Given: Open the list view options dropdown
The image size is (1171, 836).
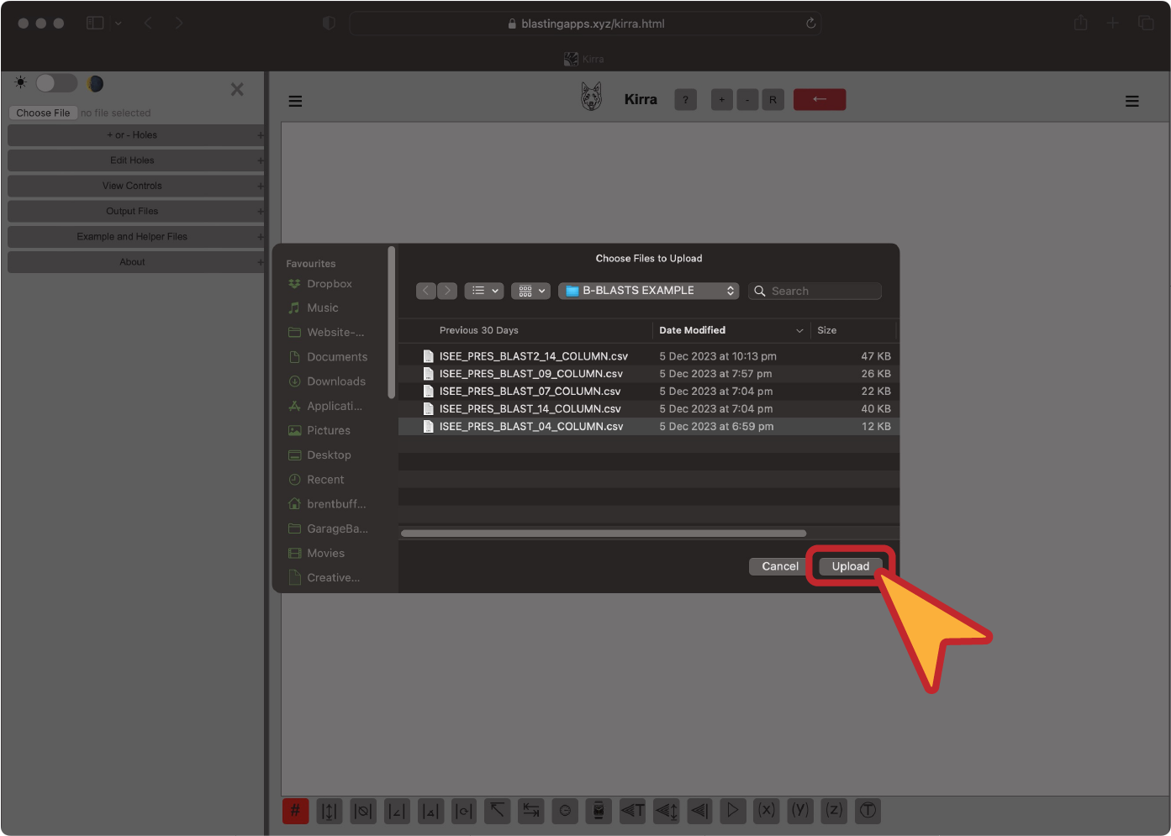Looking at the screenshot, I should (x=483, y=291).
